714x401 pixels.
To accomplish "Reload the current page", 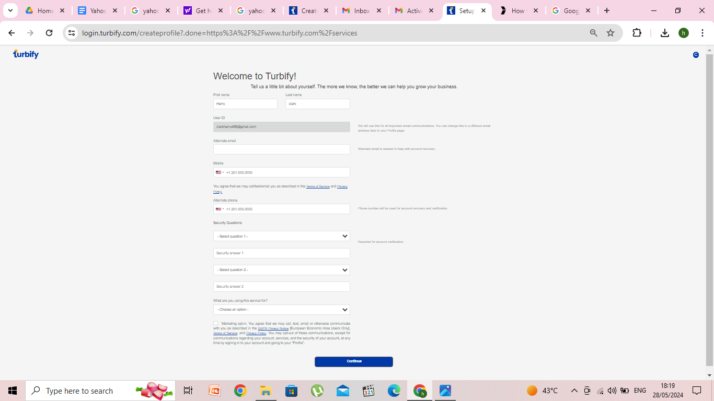I will 49,33.
